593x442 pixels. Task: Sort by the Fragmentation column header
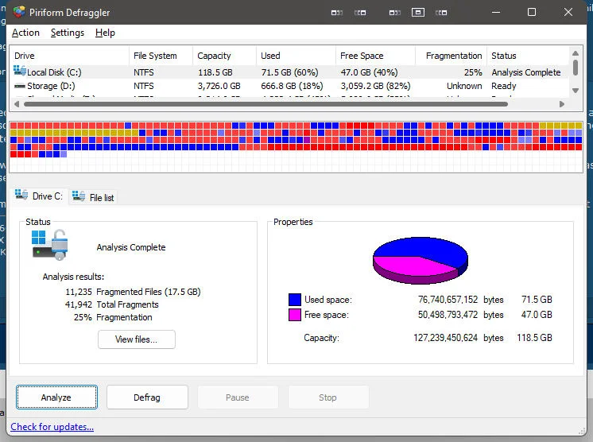tap(451, 56)
